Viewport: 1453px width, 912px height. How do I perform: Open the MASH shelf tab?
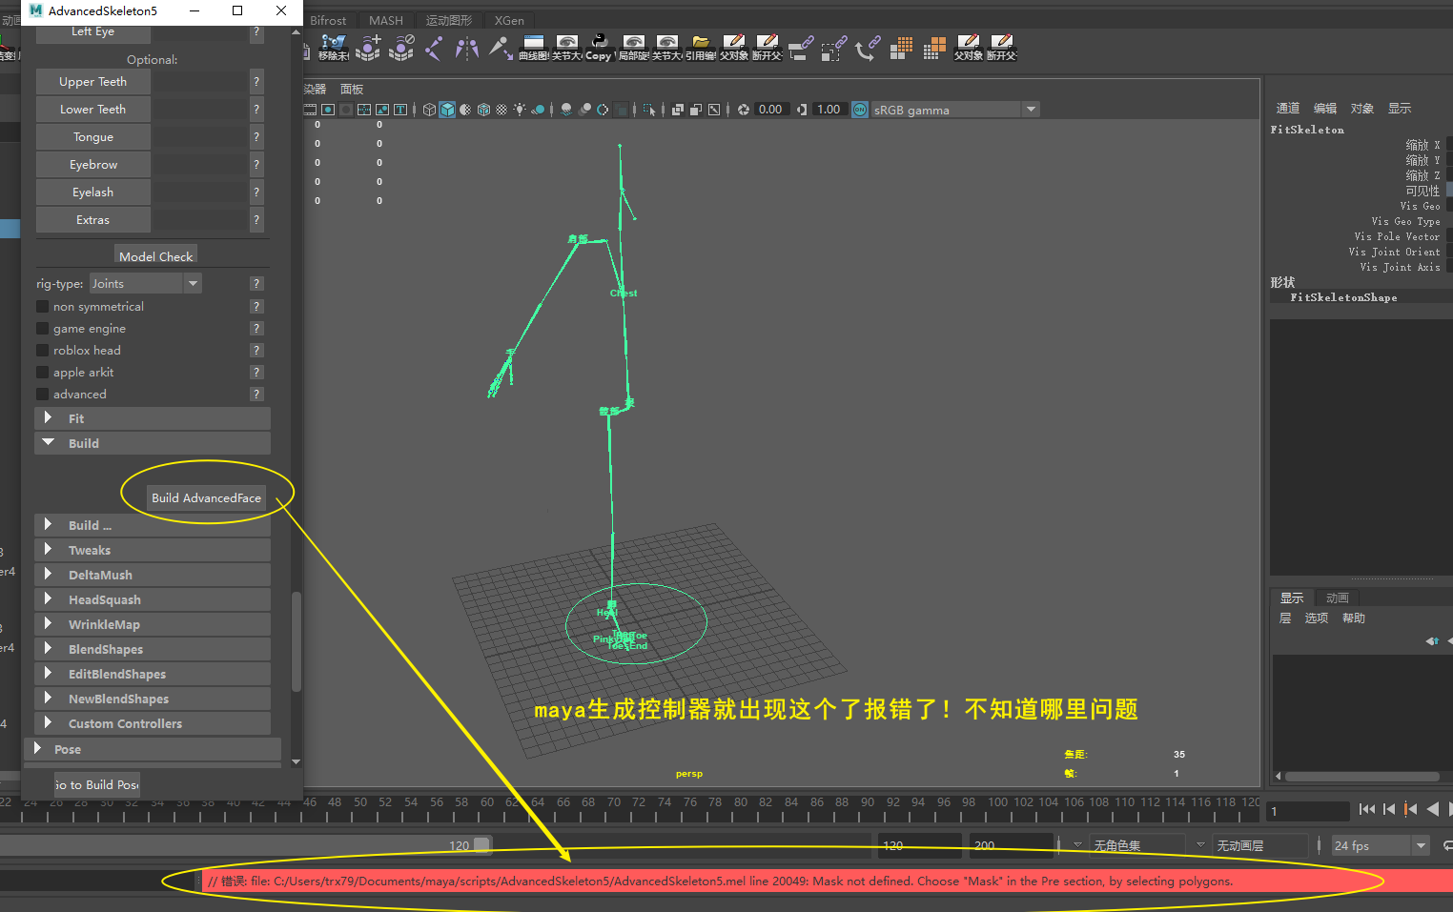tap(386, 20)
